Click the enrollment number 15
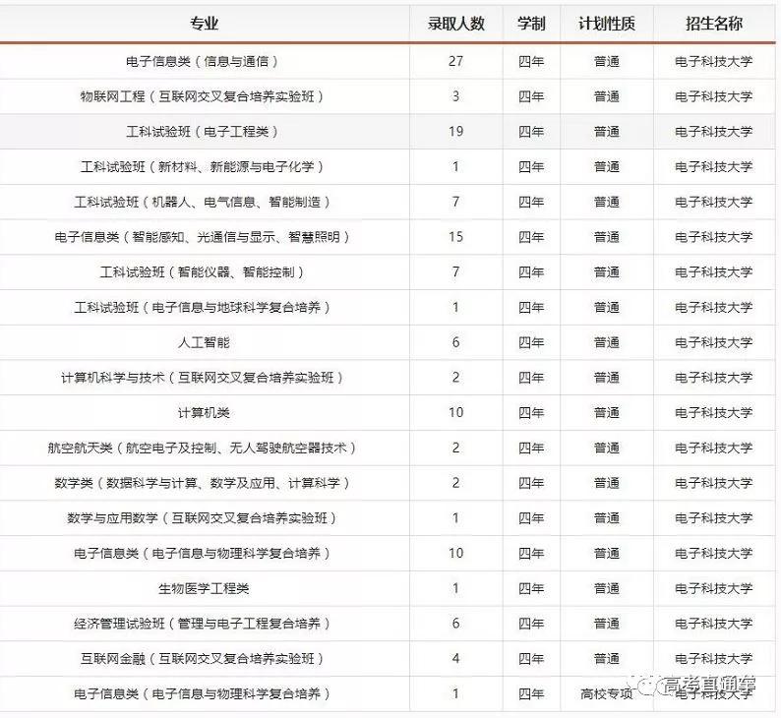781x718 pixels. (x=455, y=236)
